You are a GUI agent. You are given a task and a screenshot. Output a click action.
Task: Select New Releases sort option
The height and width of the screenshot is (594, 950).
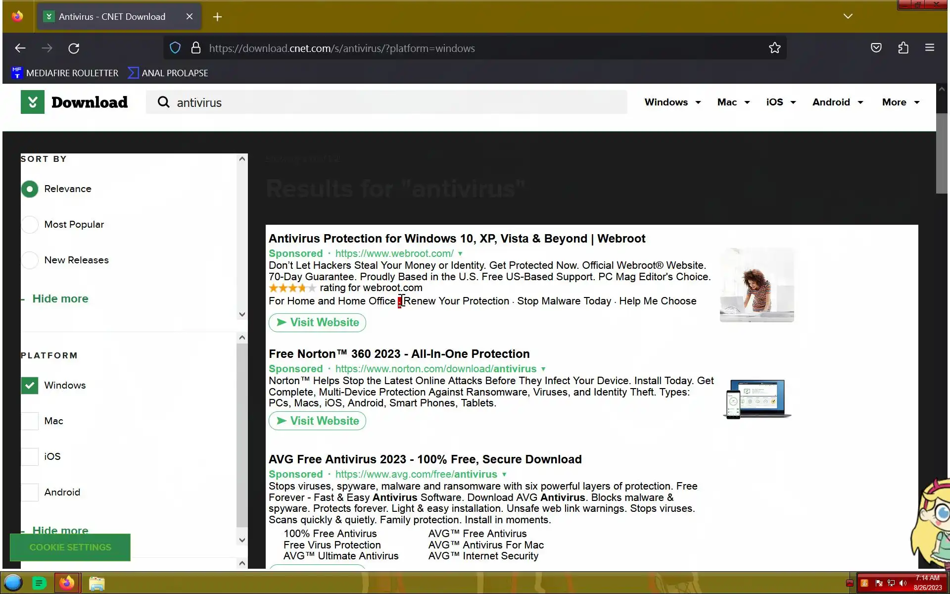pos(30,260)
